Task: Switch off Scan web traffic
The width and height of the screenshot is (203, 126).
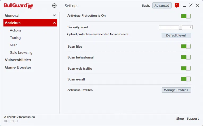Action: point(186,68)
